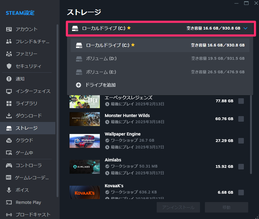Image resolution: width=259 pixels, height=219 pixels.
Task: Click the KovaaK's game thumbnail
Action: (85, 193)
